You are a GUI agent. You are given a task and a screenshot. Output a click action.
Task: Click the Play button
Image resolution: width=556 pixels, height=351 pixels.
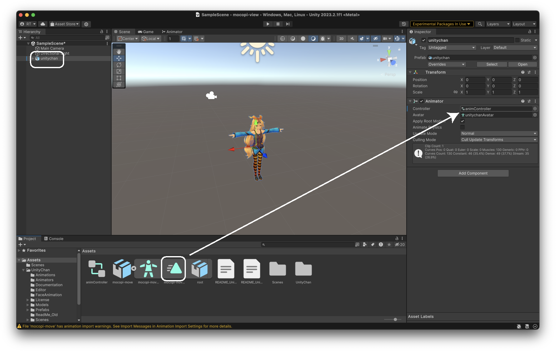click(268, 24)
